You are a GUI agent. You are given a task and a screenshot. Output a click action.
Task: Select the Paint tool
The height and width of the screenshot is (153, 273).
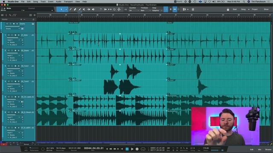(80, 9)
